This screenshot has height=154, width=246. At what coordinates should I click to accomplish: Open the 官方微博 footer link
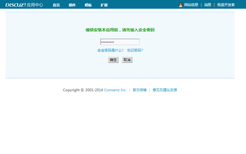coord(140,90)
